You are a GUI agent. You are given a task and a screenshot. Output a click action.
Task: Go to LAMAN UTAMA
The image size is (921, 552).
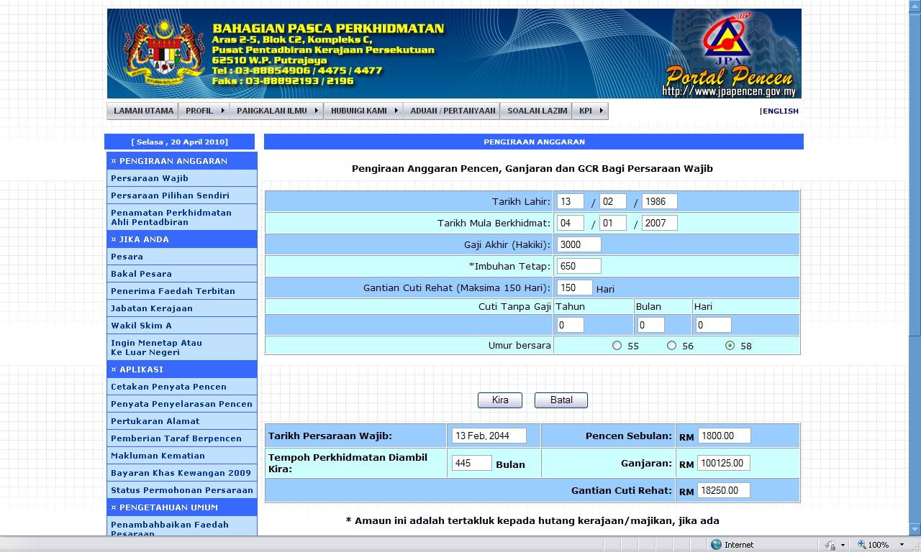pos(143,111)
